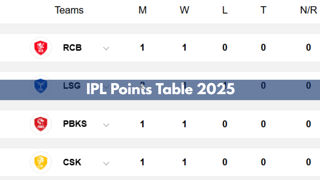Expand the CSK row chevron
Image resolution: width=320 pixels, height=180 pixels.
[x=106, y=163]
